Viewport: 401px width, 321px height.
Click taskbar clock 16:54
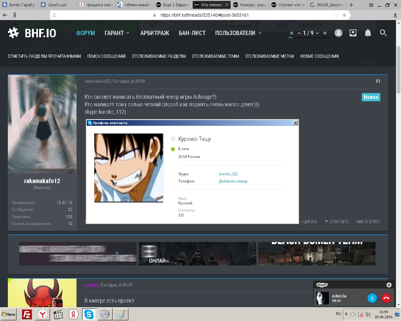point(383,312)
